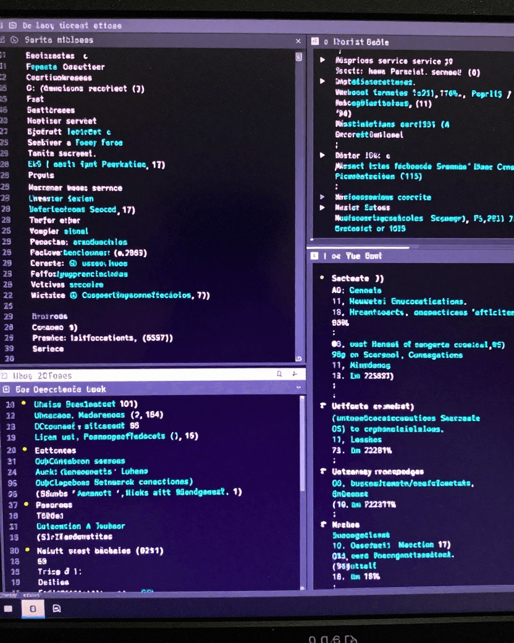Screen dimensions: 514x643
Task: Click the first gray taskbar icon
Action: pos(8,608)
